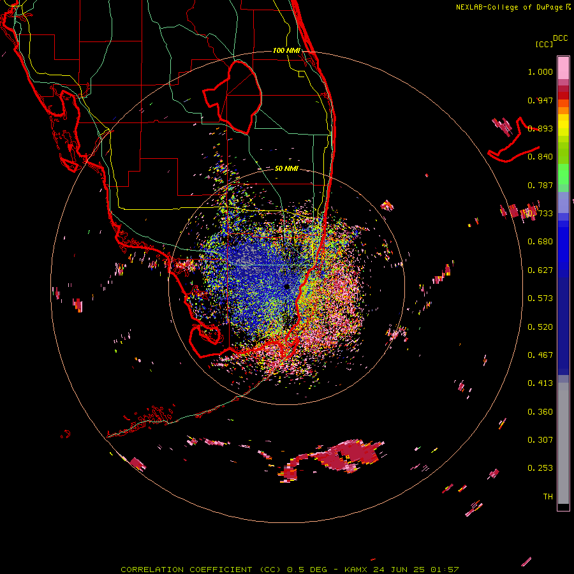Click the [CC] units label
This screenshot has height=574, width=574.
pos(544,44)
